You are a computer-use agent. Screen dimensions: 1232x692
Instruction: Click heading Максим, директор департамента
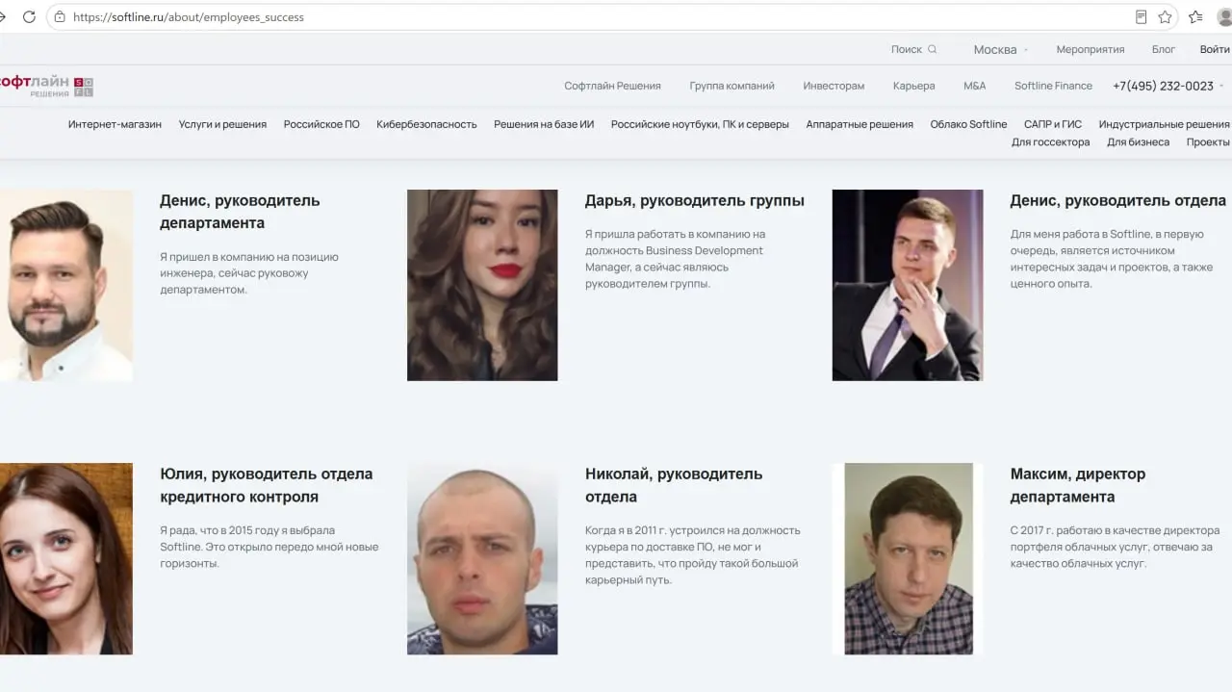(x=1078, y=485)
